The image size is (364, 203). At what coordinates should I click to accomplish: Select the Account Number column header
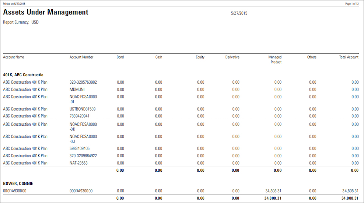tap(81, 57)
